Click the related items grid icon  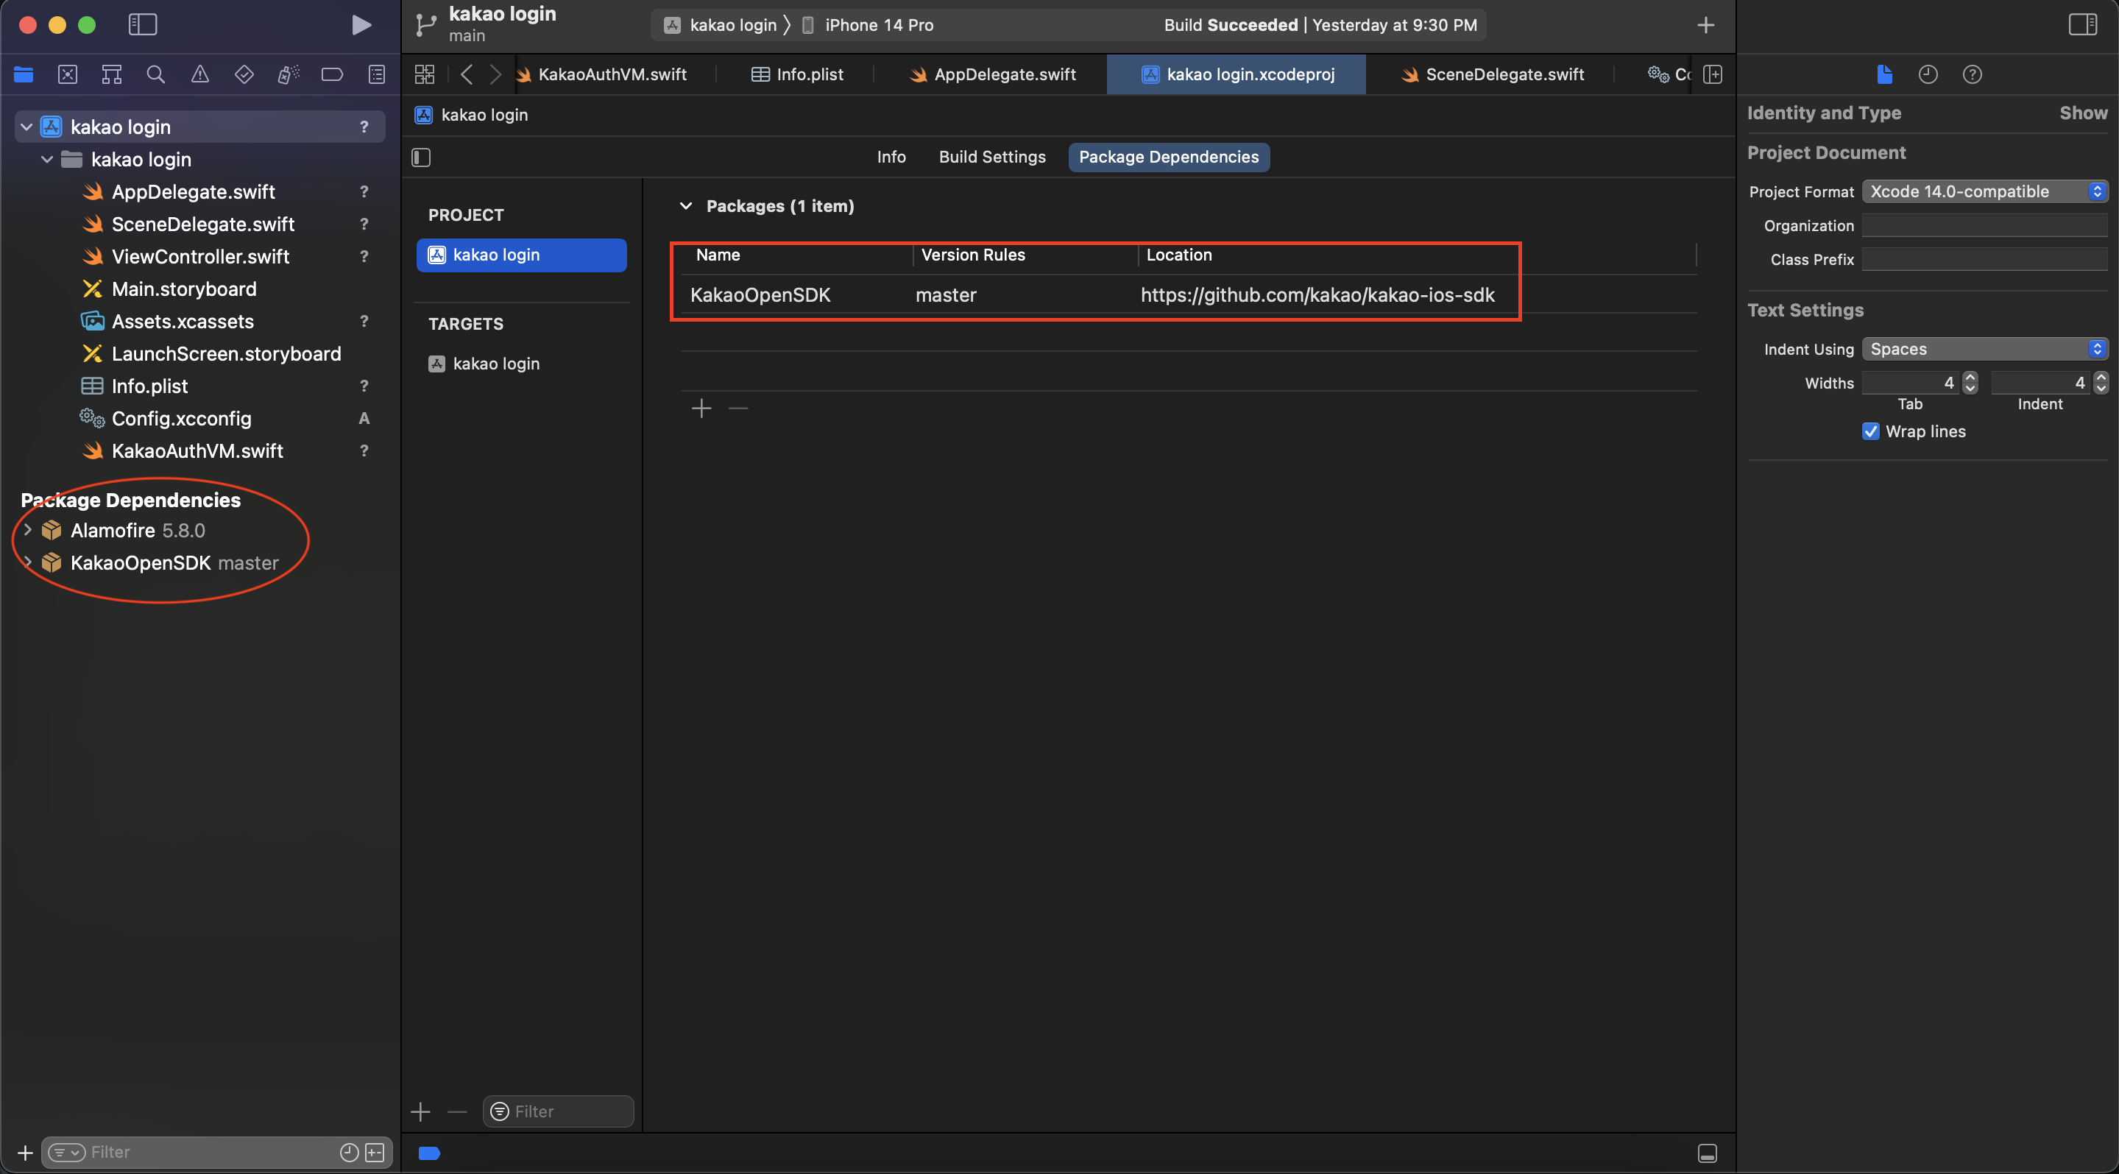click(x=425, y=75)
